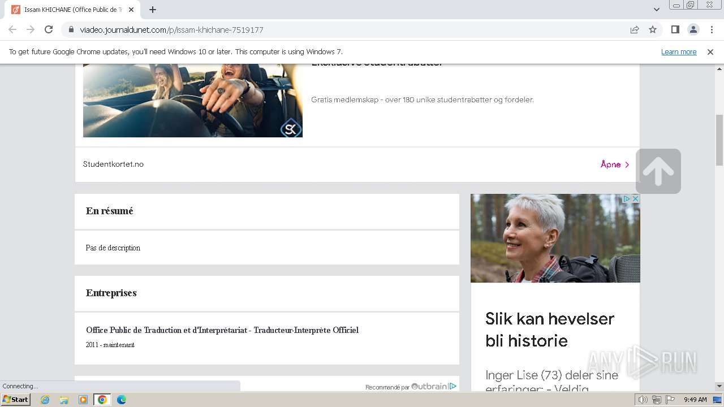
Task: Launch Internet Explorer from taskbar
Action: pyautogui.click(x=45, y=400)
